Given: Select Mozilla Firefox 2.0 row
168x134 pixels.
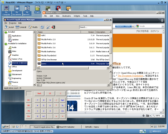Looking at the screenshot, I should click(73, 39).
